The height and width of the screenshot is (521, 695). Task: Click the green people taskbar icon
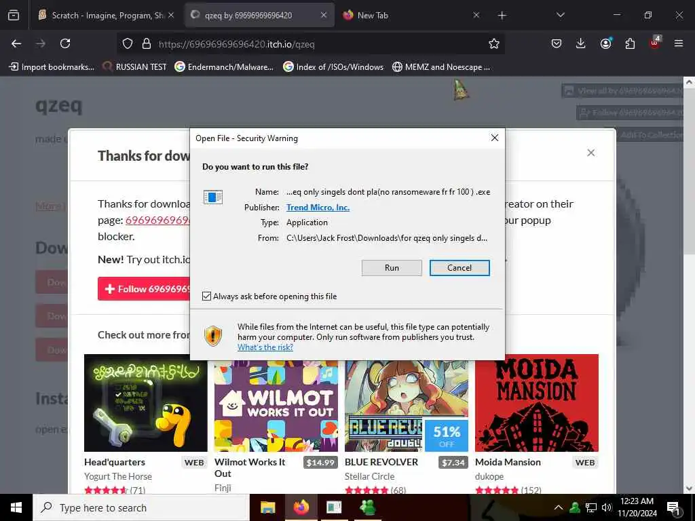pos(367,507)
